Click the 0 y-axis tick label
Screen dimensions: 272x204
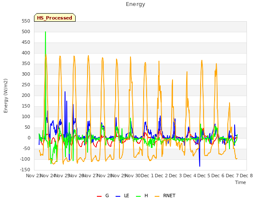(x=29, y=138)
